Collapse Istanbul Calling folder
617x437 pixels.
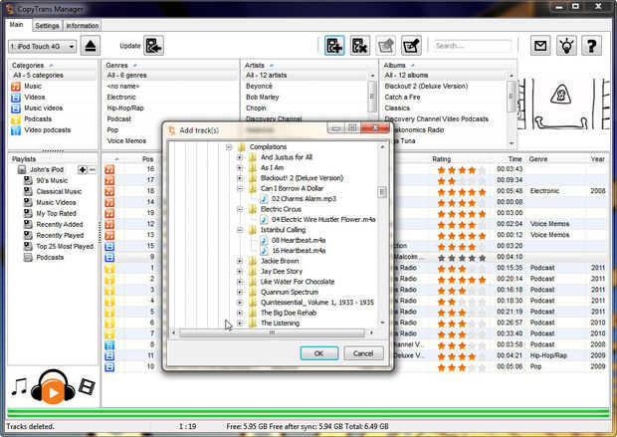coord(240,230)
